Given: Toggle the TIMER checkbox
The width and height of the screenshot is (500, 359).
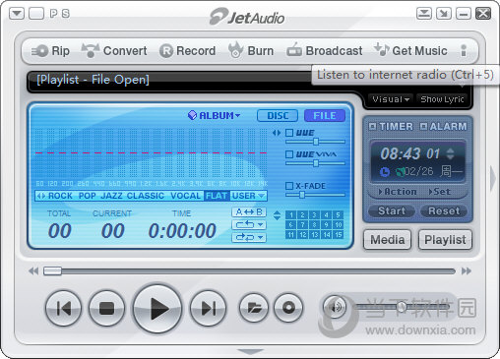Looking at the screenshot, I should click(x=372, y=126).
